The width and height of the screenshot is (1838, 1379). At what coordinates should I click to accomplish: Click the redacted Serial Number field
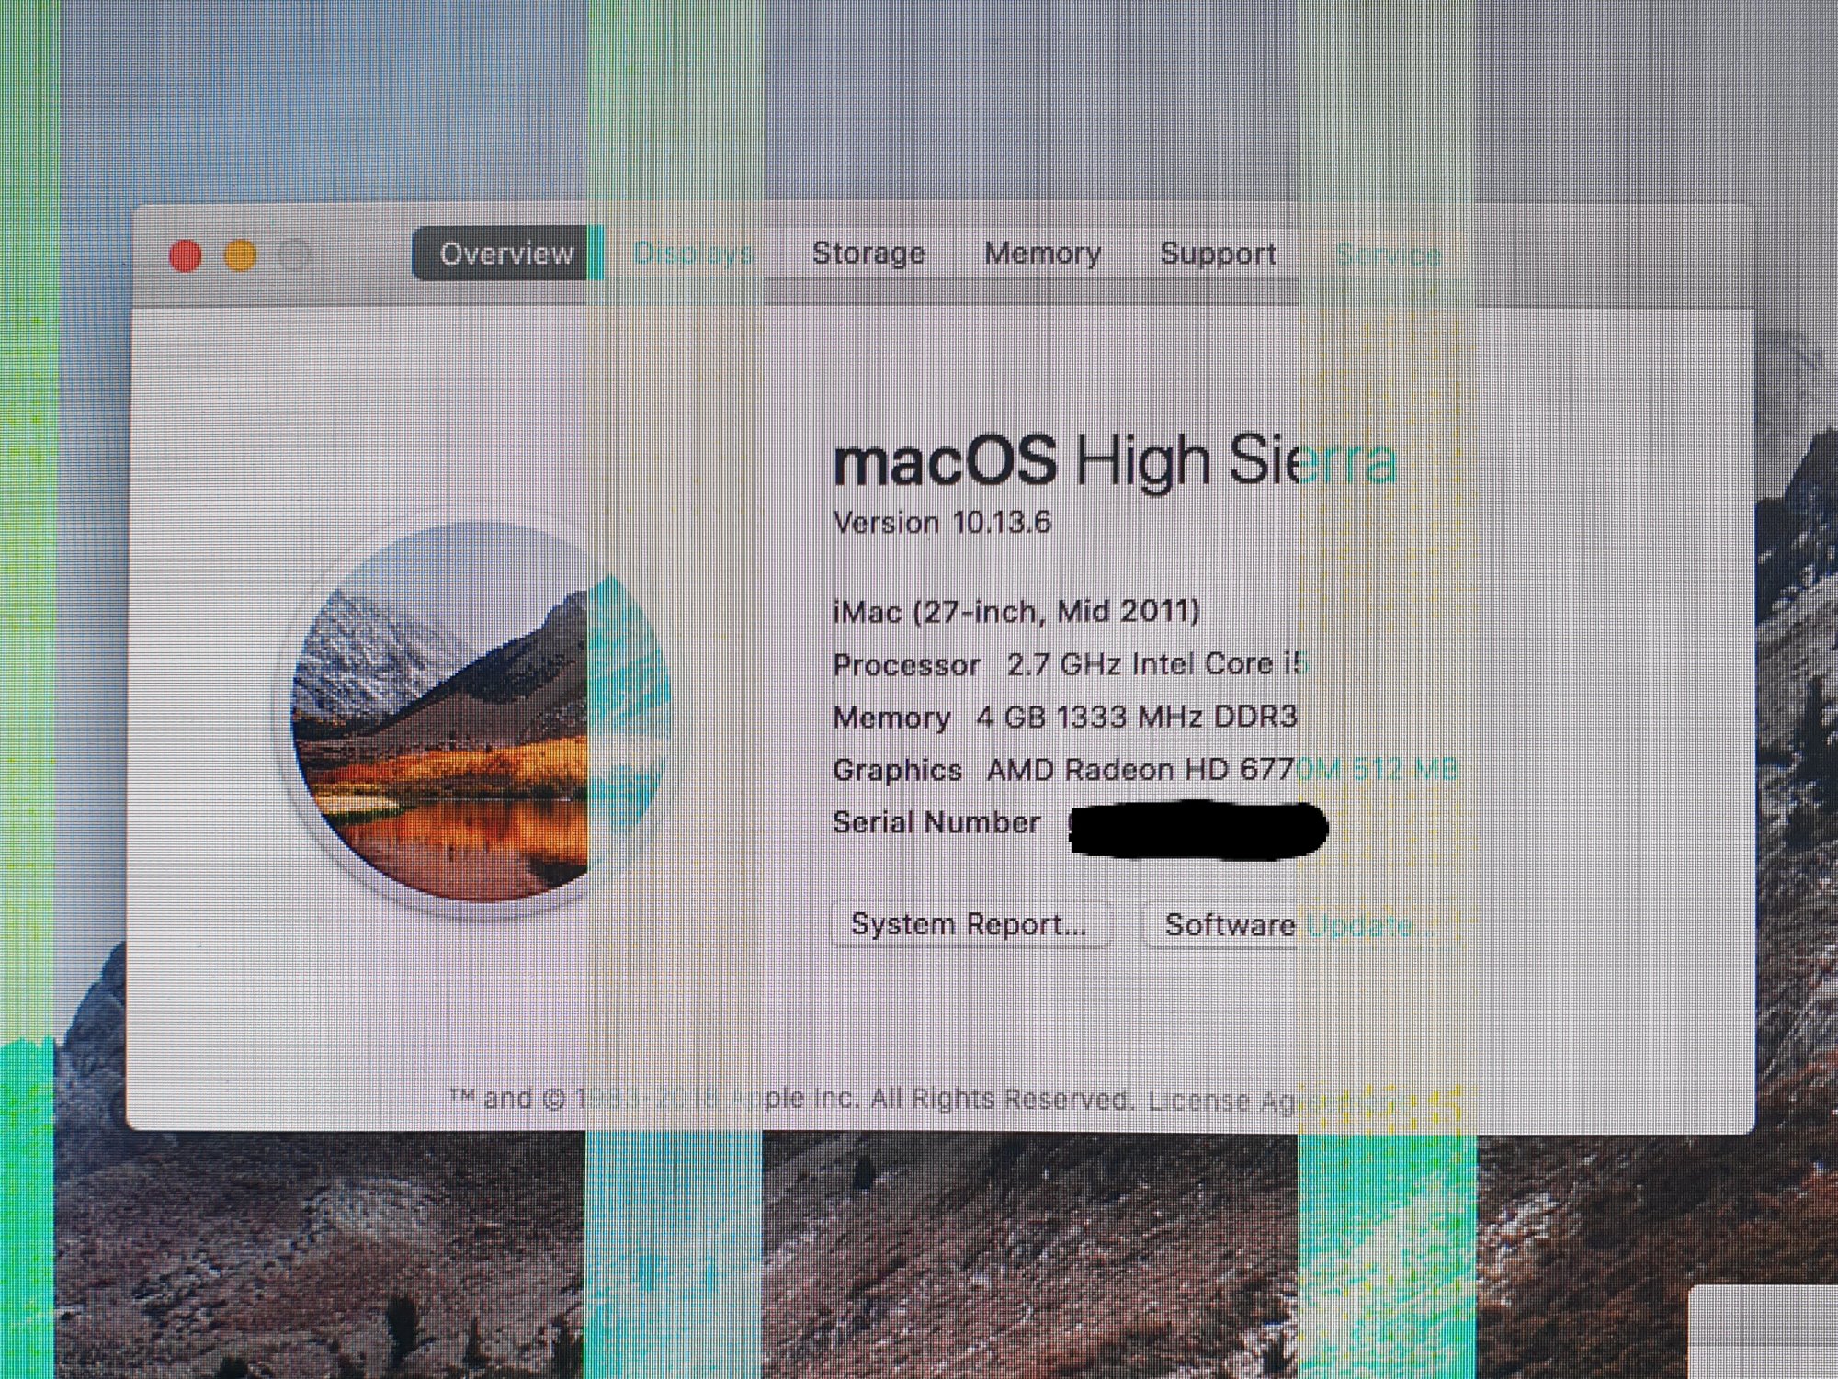click(x=1197, y=829)
